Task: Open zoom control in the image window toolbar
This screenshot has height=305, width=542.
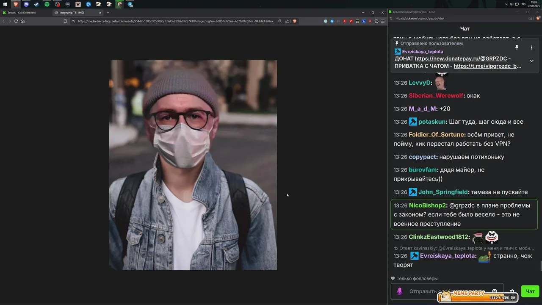Action: (280, 21)
